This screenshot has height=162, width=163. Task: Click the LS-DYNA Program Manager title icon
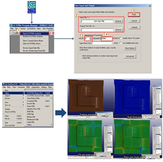click(11, 25)
